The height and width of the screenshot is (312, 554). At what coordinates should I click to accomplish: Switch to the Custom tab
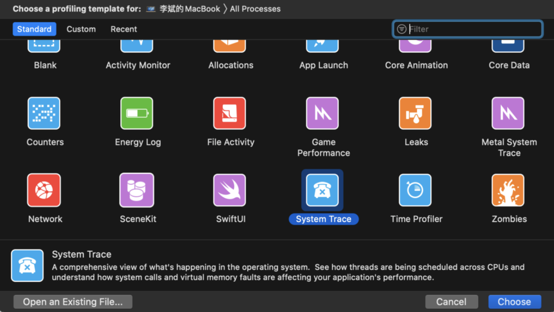tap(81, 29)
